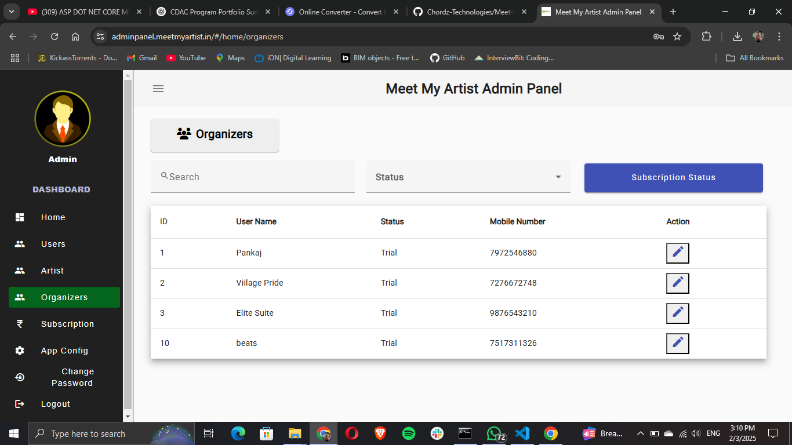The height and width of the screenshot is (445, 792).
Task: Open the Users sidebar menu item
Action: [53, 244]
